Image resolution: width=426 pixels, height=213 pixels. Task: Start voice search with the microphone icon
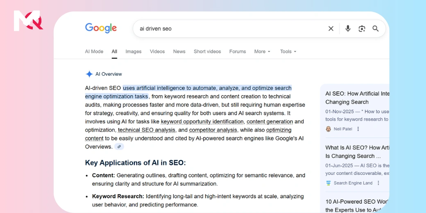pyautogui.click(x=348, y=29)
